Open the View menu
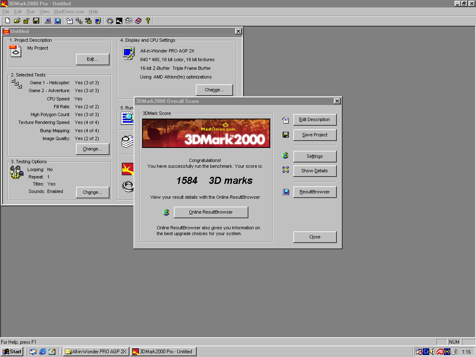The image size is (476, 357). click(44, 12)
